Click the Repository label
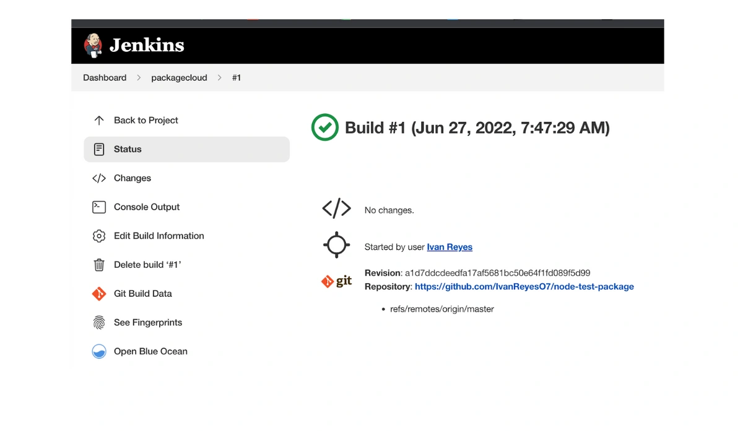The image size is (743, 431). tap(388, 286)
